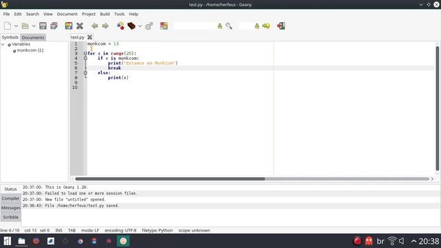
Task: Click the open-file folder icon in toolbar
Action: tap(25, 26)
